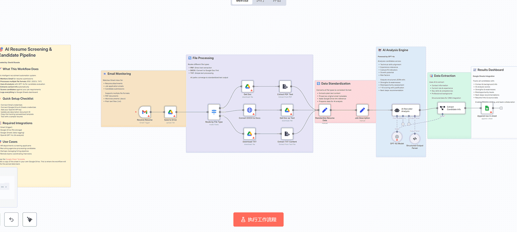Click the Structured Output Parser node
Image resolution: width=517 pixels, height=232 pixels.
click(415, 139)
